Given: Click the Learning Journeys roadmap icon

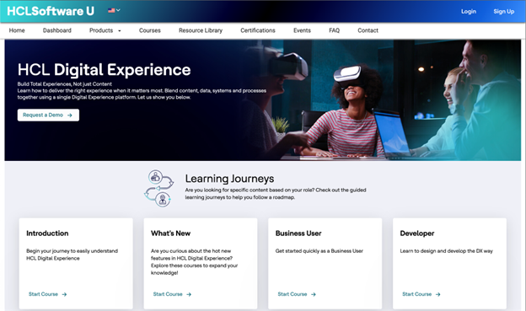Looking at the screenshot, I should pos(159,188).
